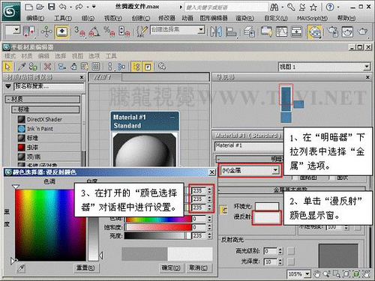This screenshot has width=375, height=281.
Task: Open the 编辑(E) menu
Action: coord(35,18)
